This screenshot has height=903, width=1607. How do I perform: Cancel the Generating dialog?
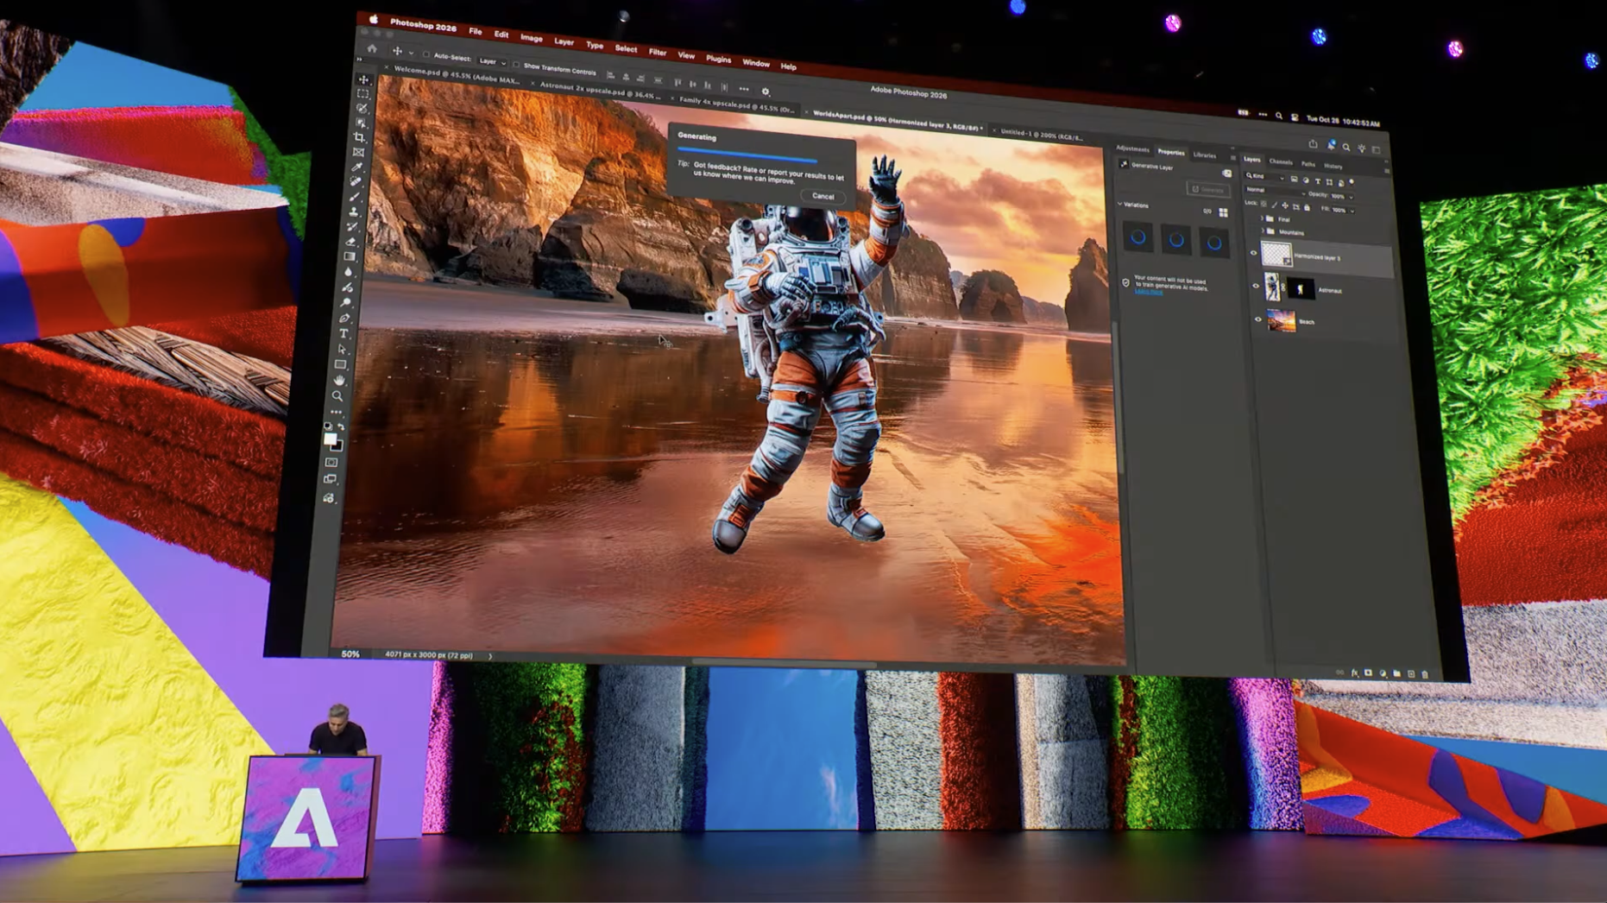click(822, 196)
